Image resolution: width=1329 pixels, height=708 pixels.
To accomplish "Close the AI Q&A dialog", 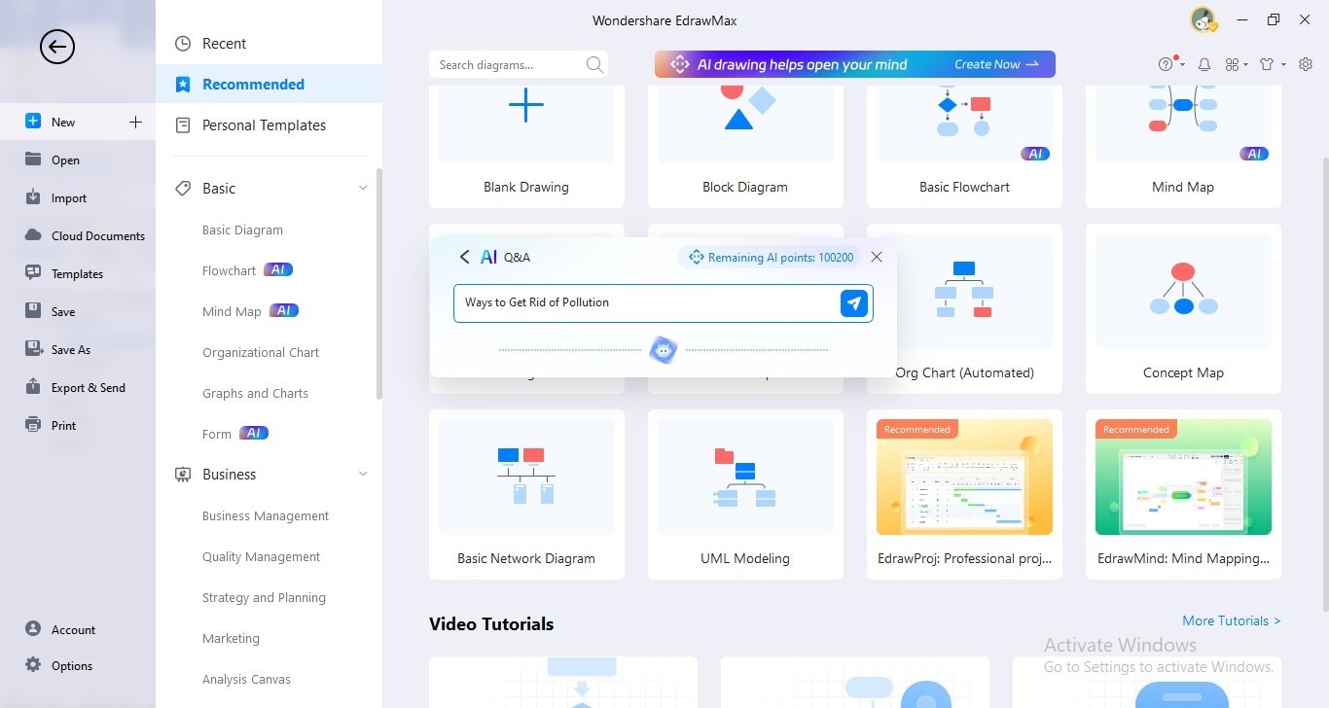I will pos(877,257).
